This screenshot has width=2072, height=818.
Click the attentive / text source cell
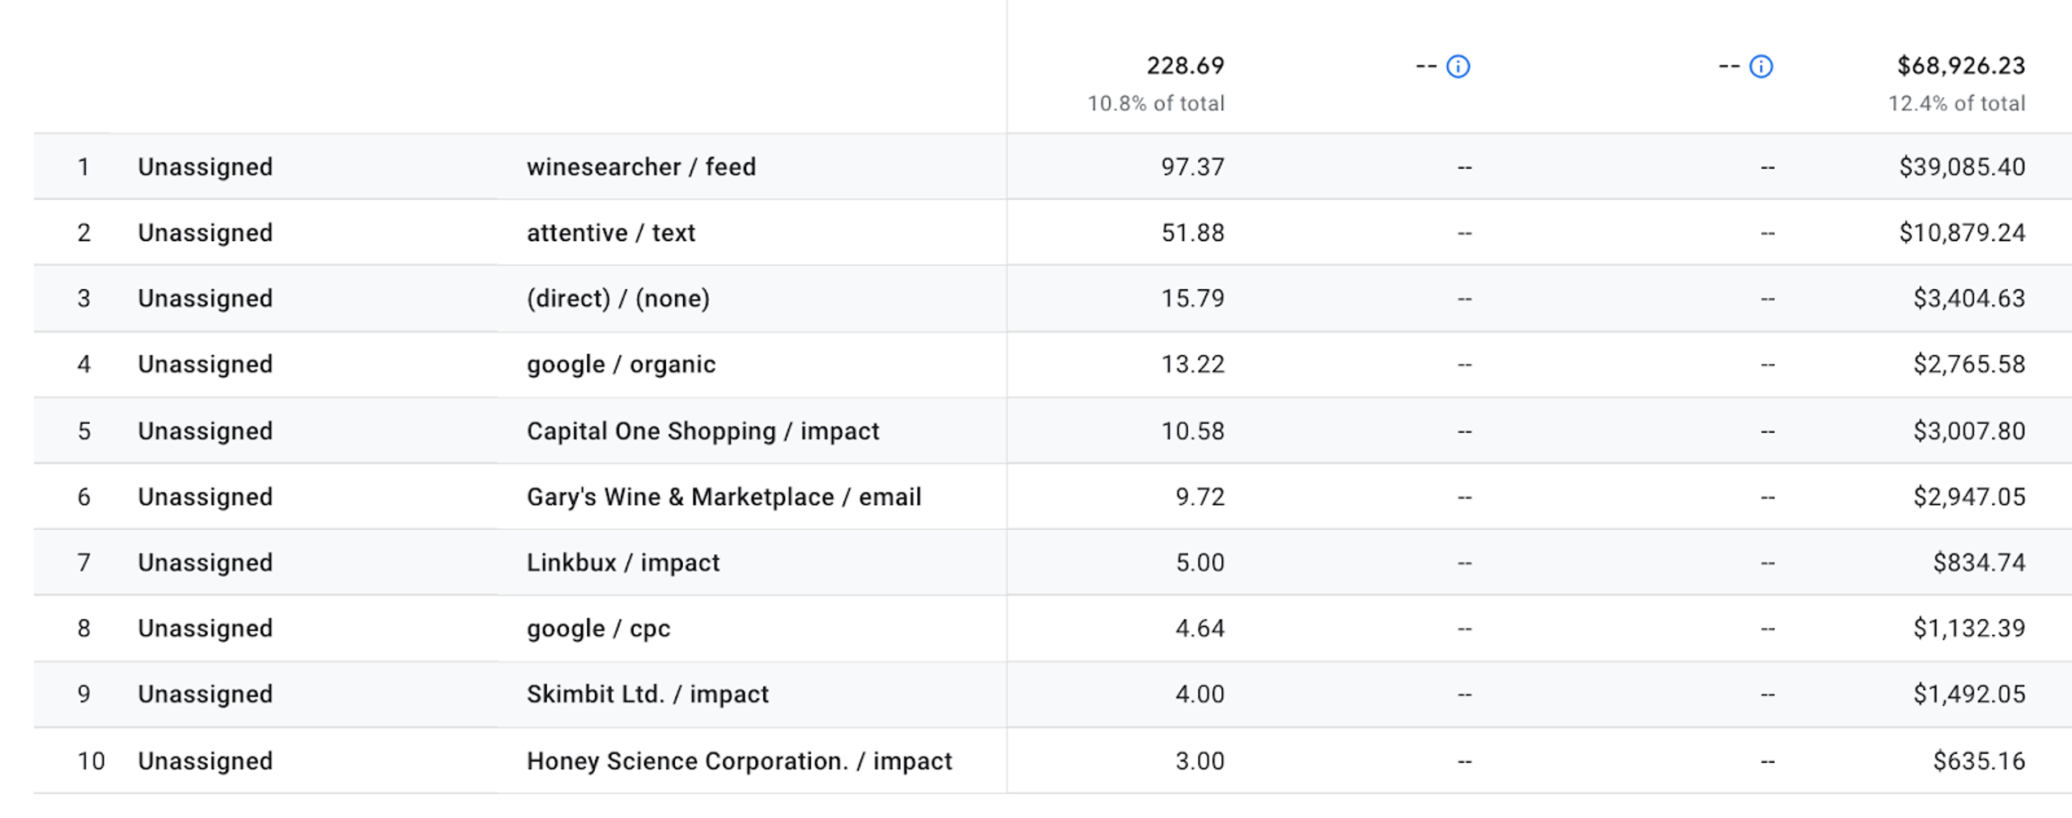611,233
